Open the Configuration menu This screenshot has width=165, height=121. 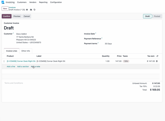tap(56, 2)
